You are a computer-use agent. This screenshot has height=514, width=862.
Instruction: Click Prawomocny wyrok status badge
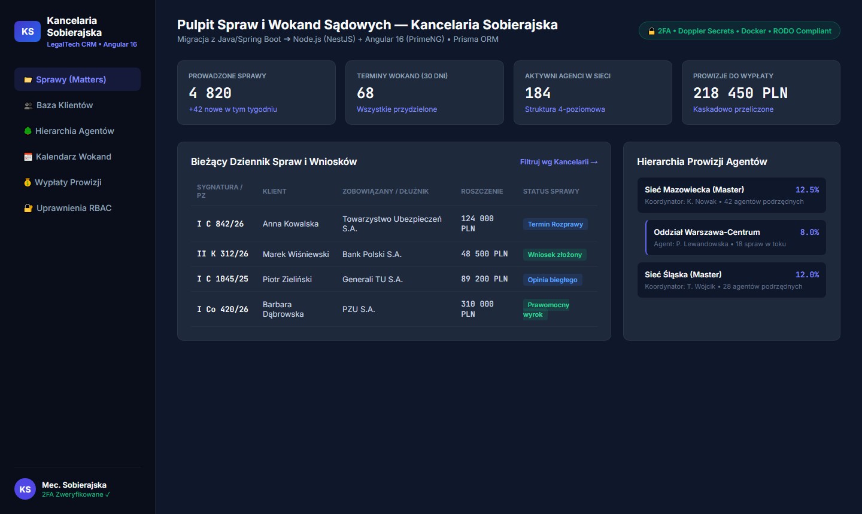click(547, 310)
